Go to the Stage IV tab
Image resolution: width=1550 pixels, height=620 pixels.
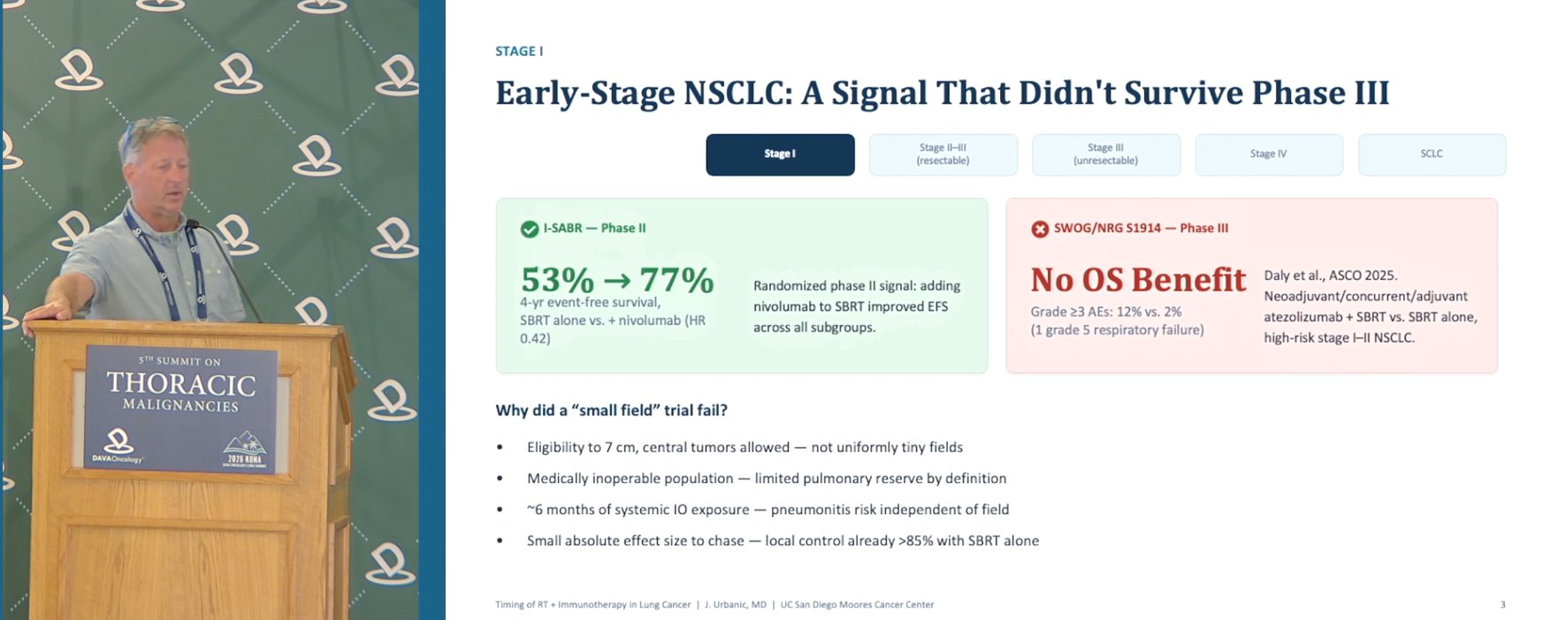1269,155
